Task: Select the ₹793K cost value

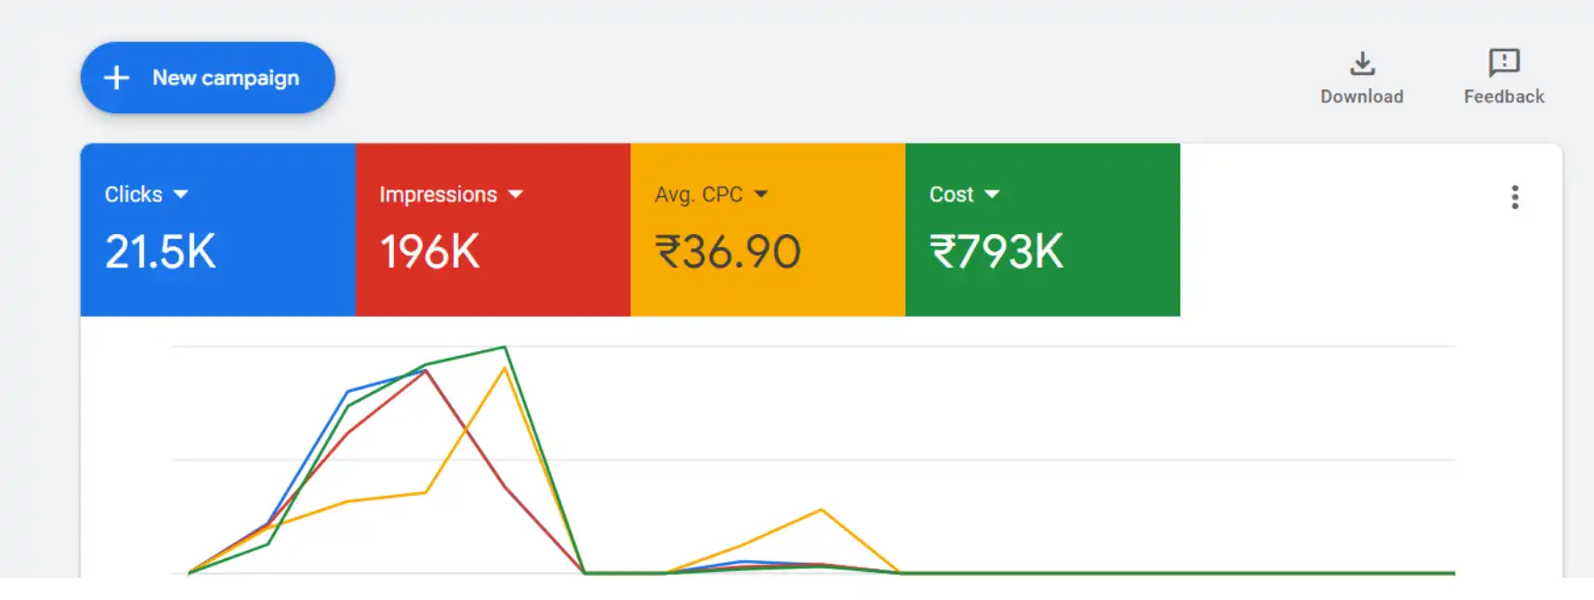Action: click(x=996, y=252)
